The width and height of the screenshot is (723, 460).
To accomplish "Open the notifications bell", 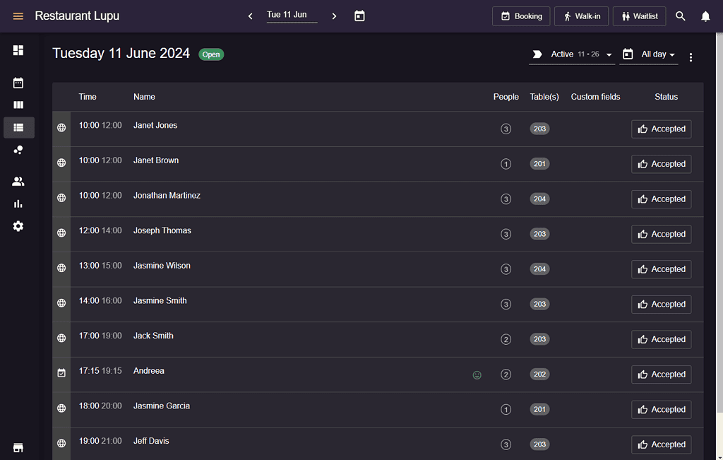I will [705, 16].
